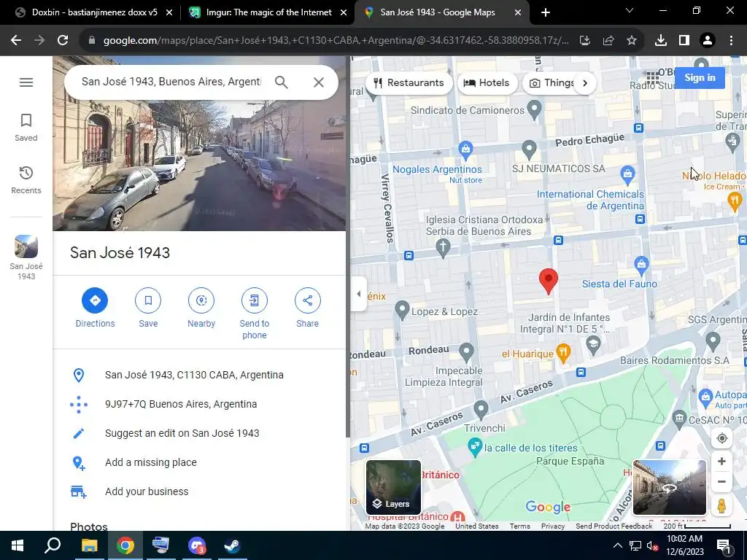Viewport: 747px width, 560px height.
Task: Bookmark this page with the star icon
Action: click(x=632, y=41)
